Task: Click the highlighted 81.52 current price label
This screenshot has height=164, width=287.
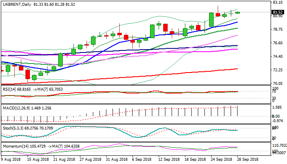Action: point(278,12)
